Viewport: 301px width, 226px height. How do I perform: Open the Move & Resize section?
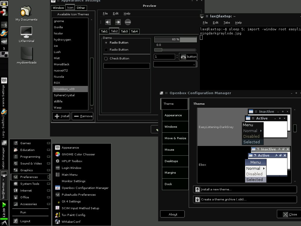175,138
